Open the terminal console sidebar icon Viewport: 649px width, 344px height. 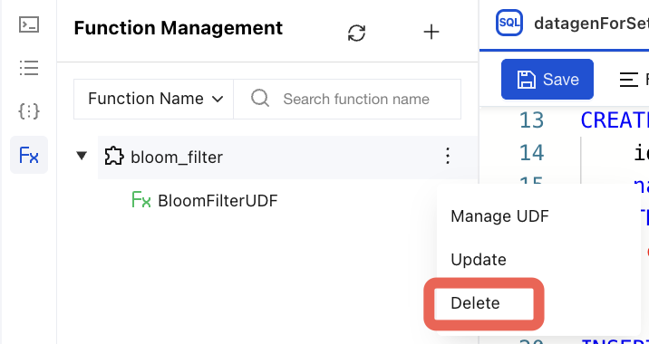[29, 24]
